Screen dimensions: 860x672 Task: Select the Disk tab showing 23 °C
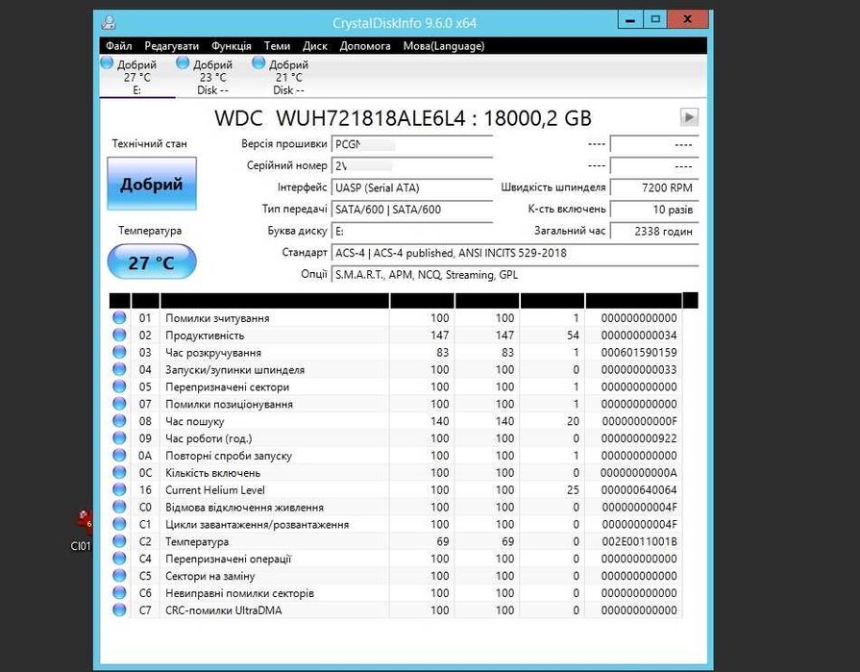212,77
